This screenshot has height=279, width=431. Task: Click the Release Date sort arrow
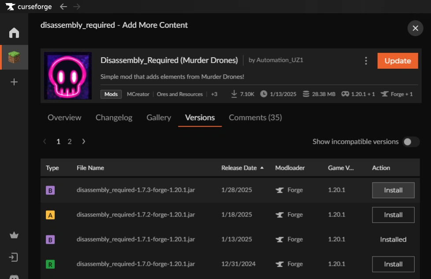click(x=262, y=168)
